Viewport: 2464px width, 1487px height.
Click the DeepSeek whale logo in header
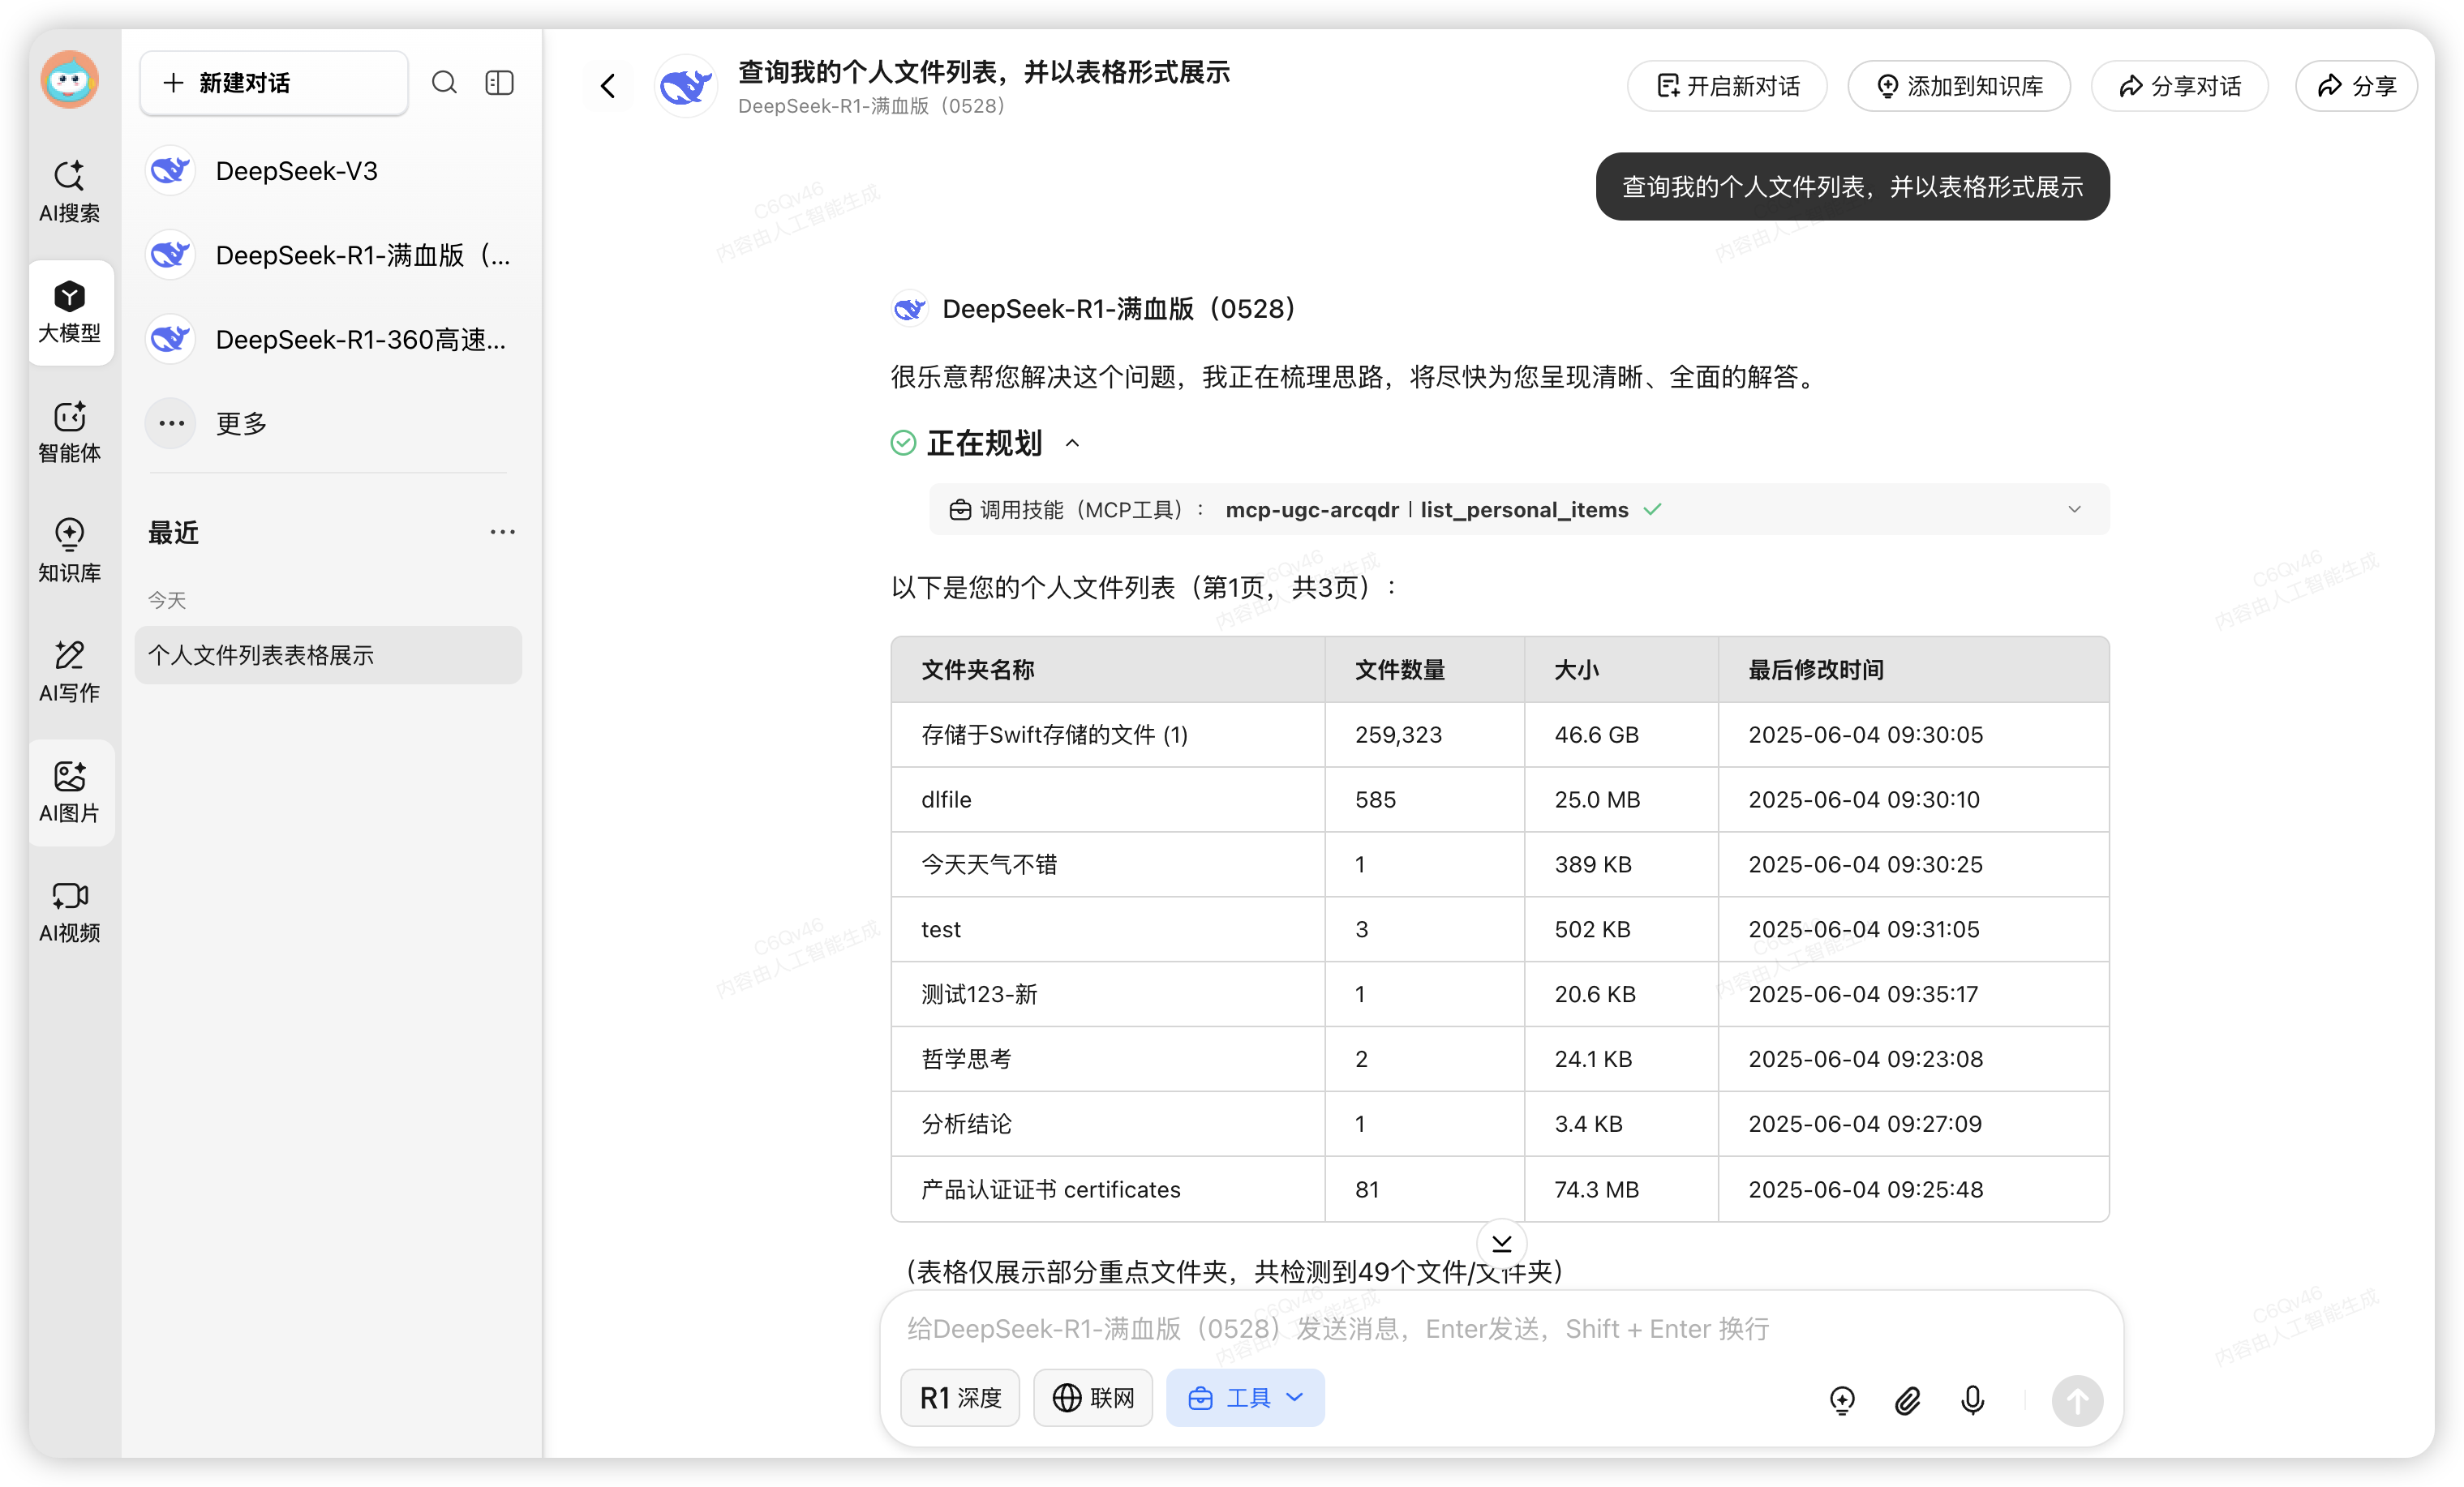coord(685,86)
